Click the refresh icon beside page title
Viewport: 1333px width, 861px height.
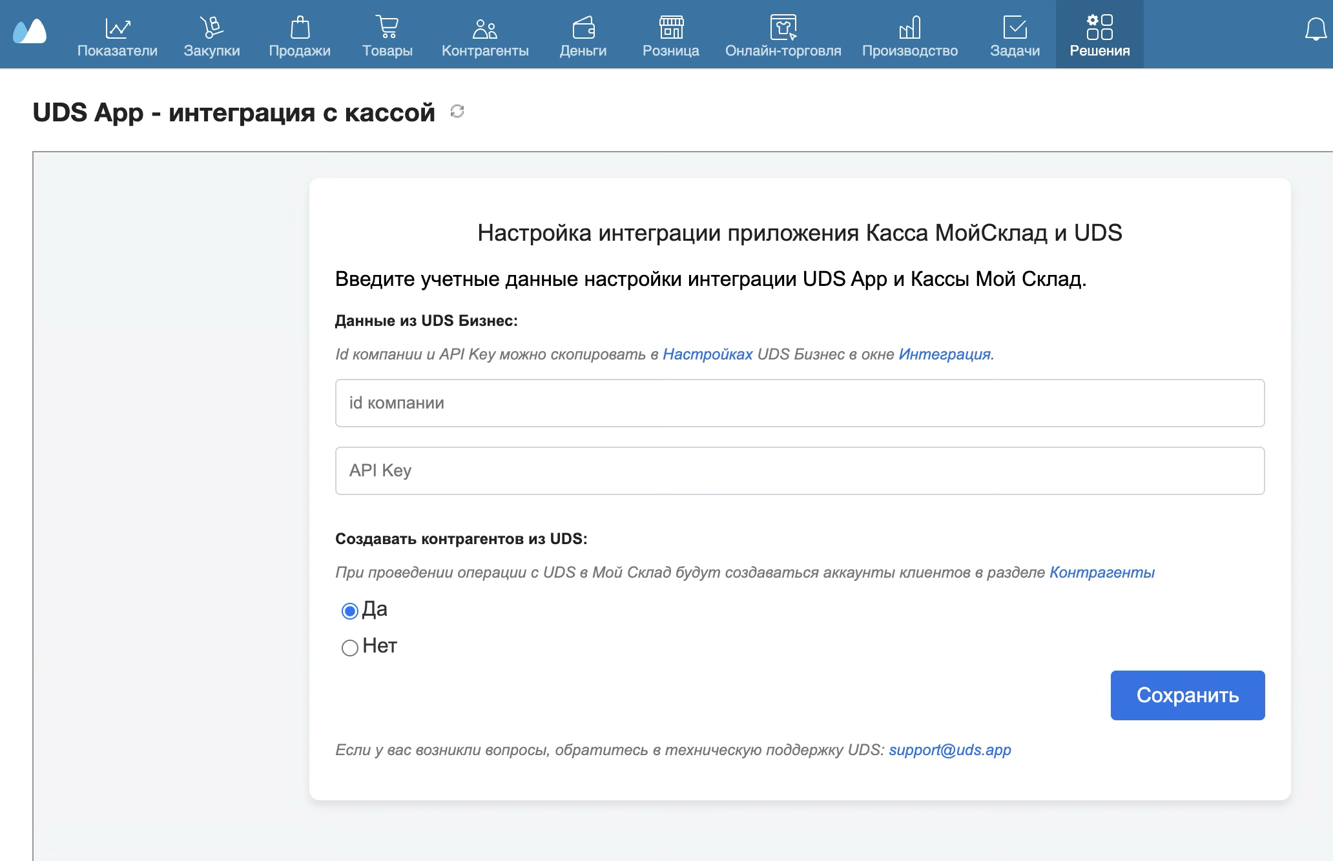tap(457, 112)
